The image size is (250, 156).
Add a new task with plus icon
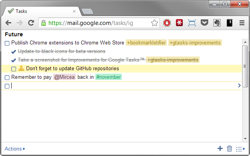[x=220, y=149]
